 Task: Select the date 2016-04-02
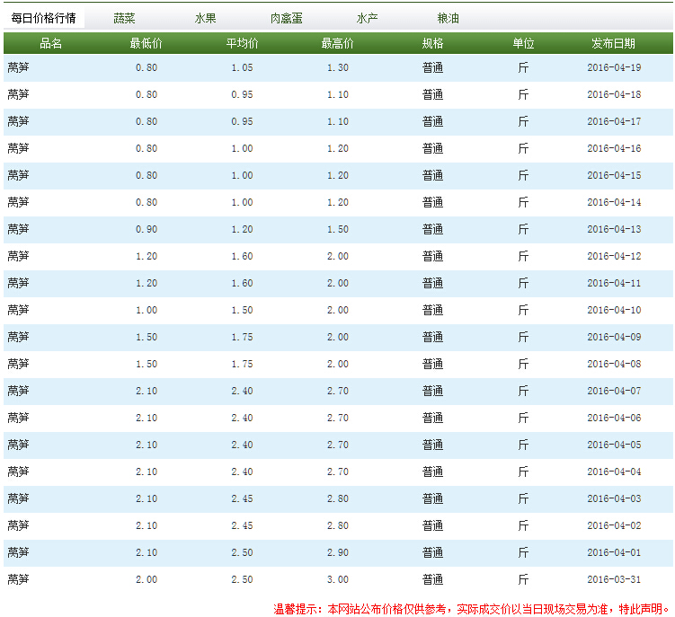click(614, 525)
